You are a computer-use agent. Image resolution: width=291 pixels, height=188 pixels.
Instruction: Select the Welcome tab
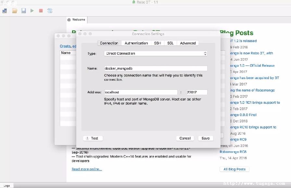(77, 20)
